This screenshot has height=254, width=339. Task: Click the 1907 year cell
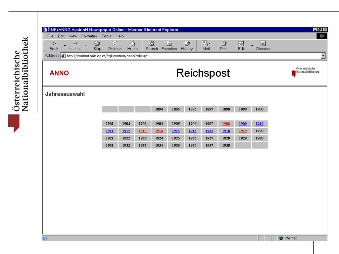pyautogui.click(x=209, y=124)
